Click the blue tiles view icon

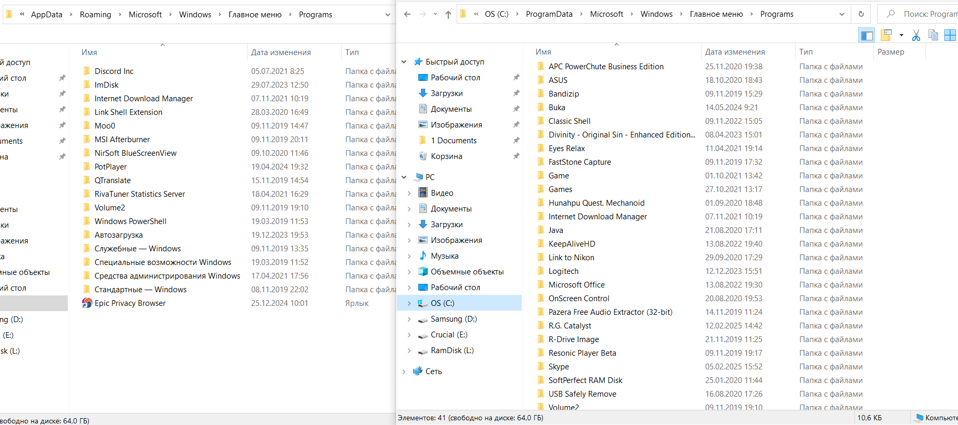click(x=950, y=35)
